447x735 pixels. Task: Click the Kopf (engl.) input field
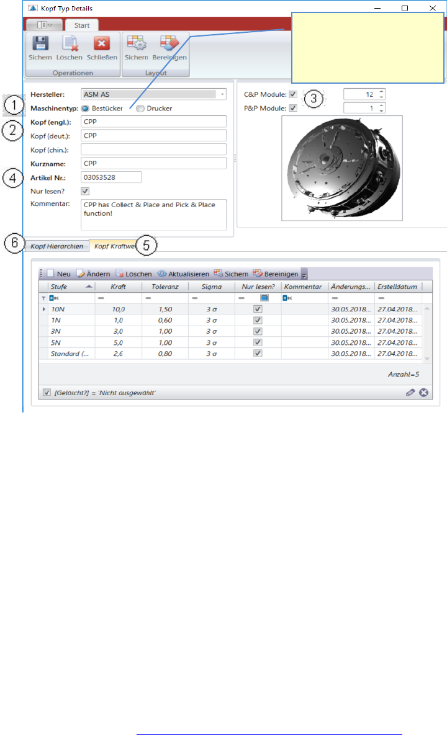(153, 122)
